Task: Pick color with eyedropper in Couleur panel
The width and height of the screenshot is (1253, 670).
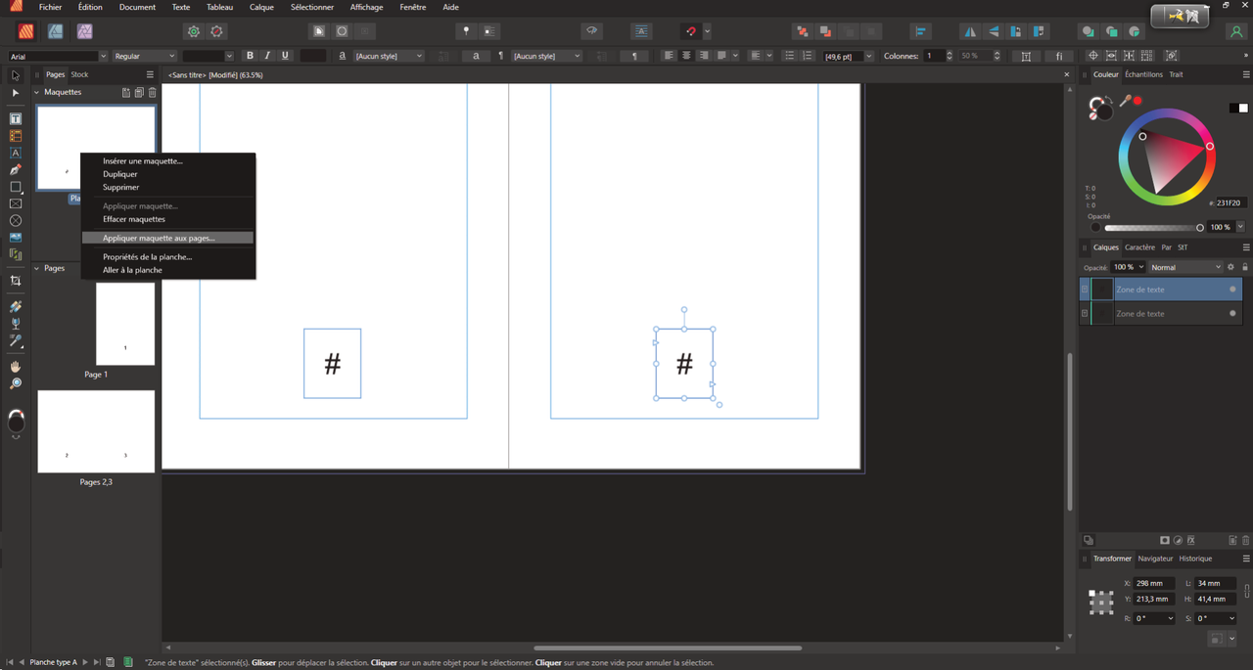Action: [x=1126, y=100]
